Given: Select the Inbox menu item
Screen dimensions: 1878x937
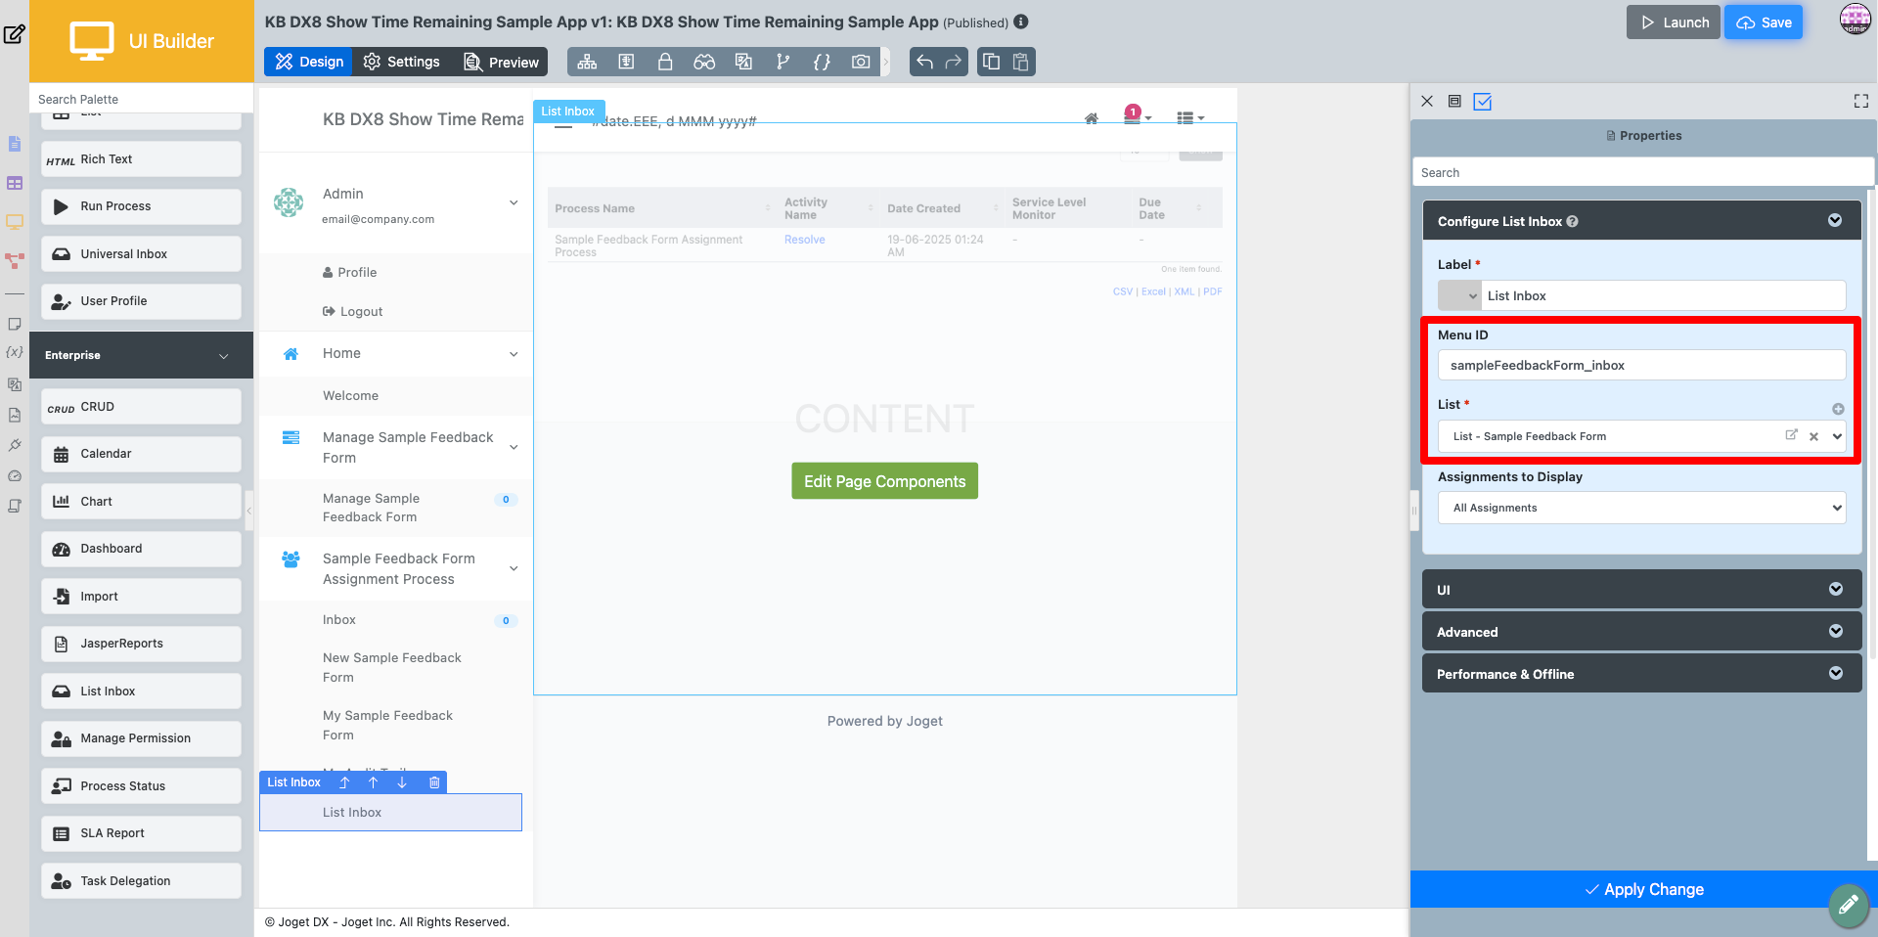Looking at the screenshot, I should (x=339, y=620).
